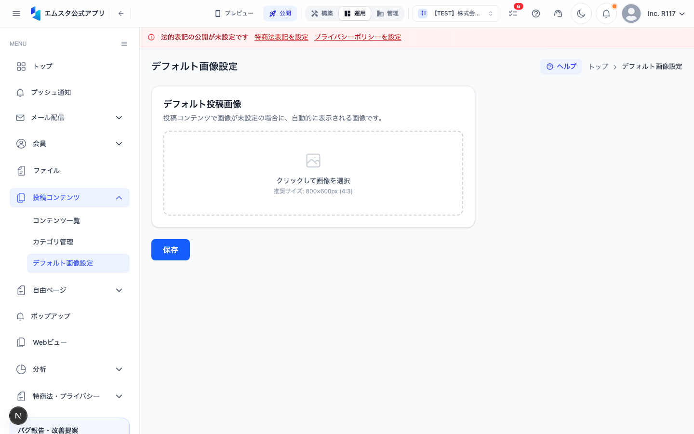Screen dimensions: 694x434
Task: Click the help question mark icon in header
Action: point(536,14)
